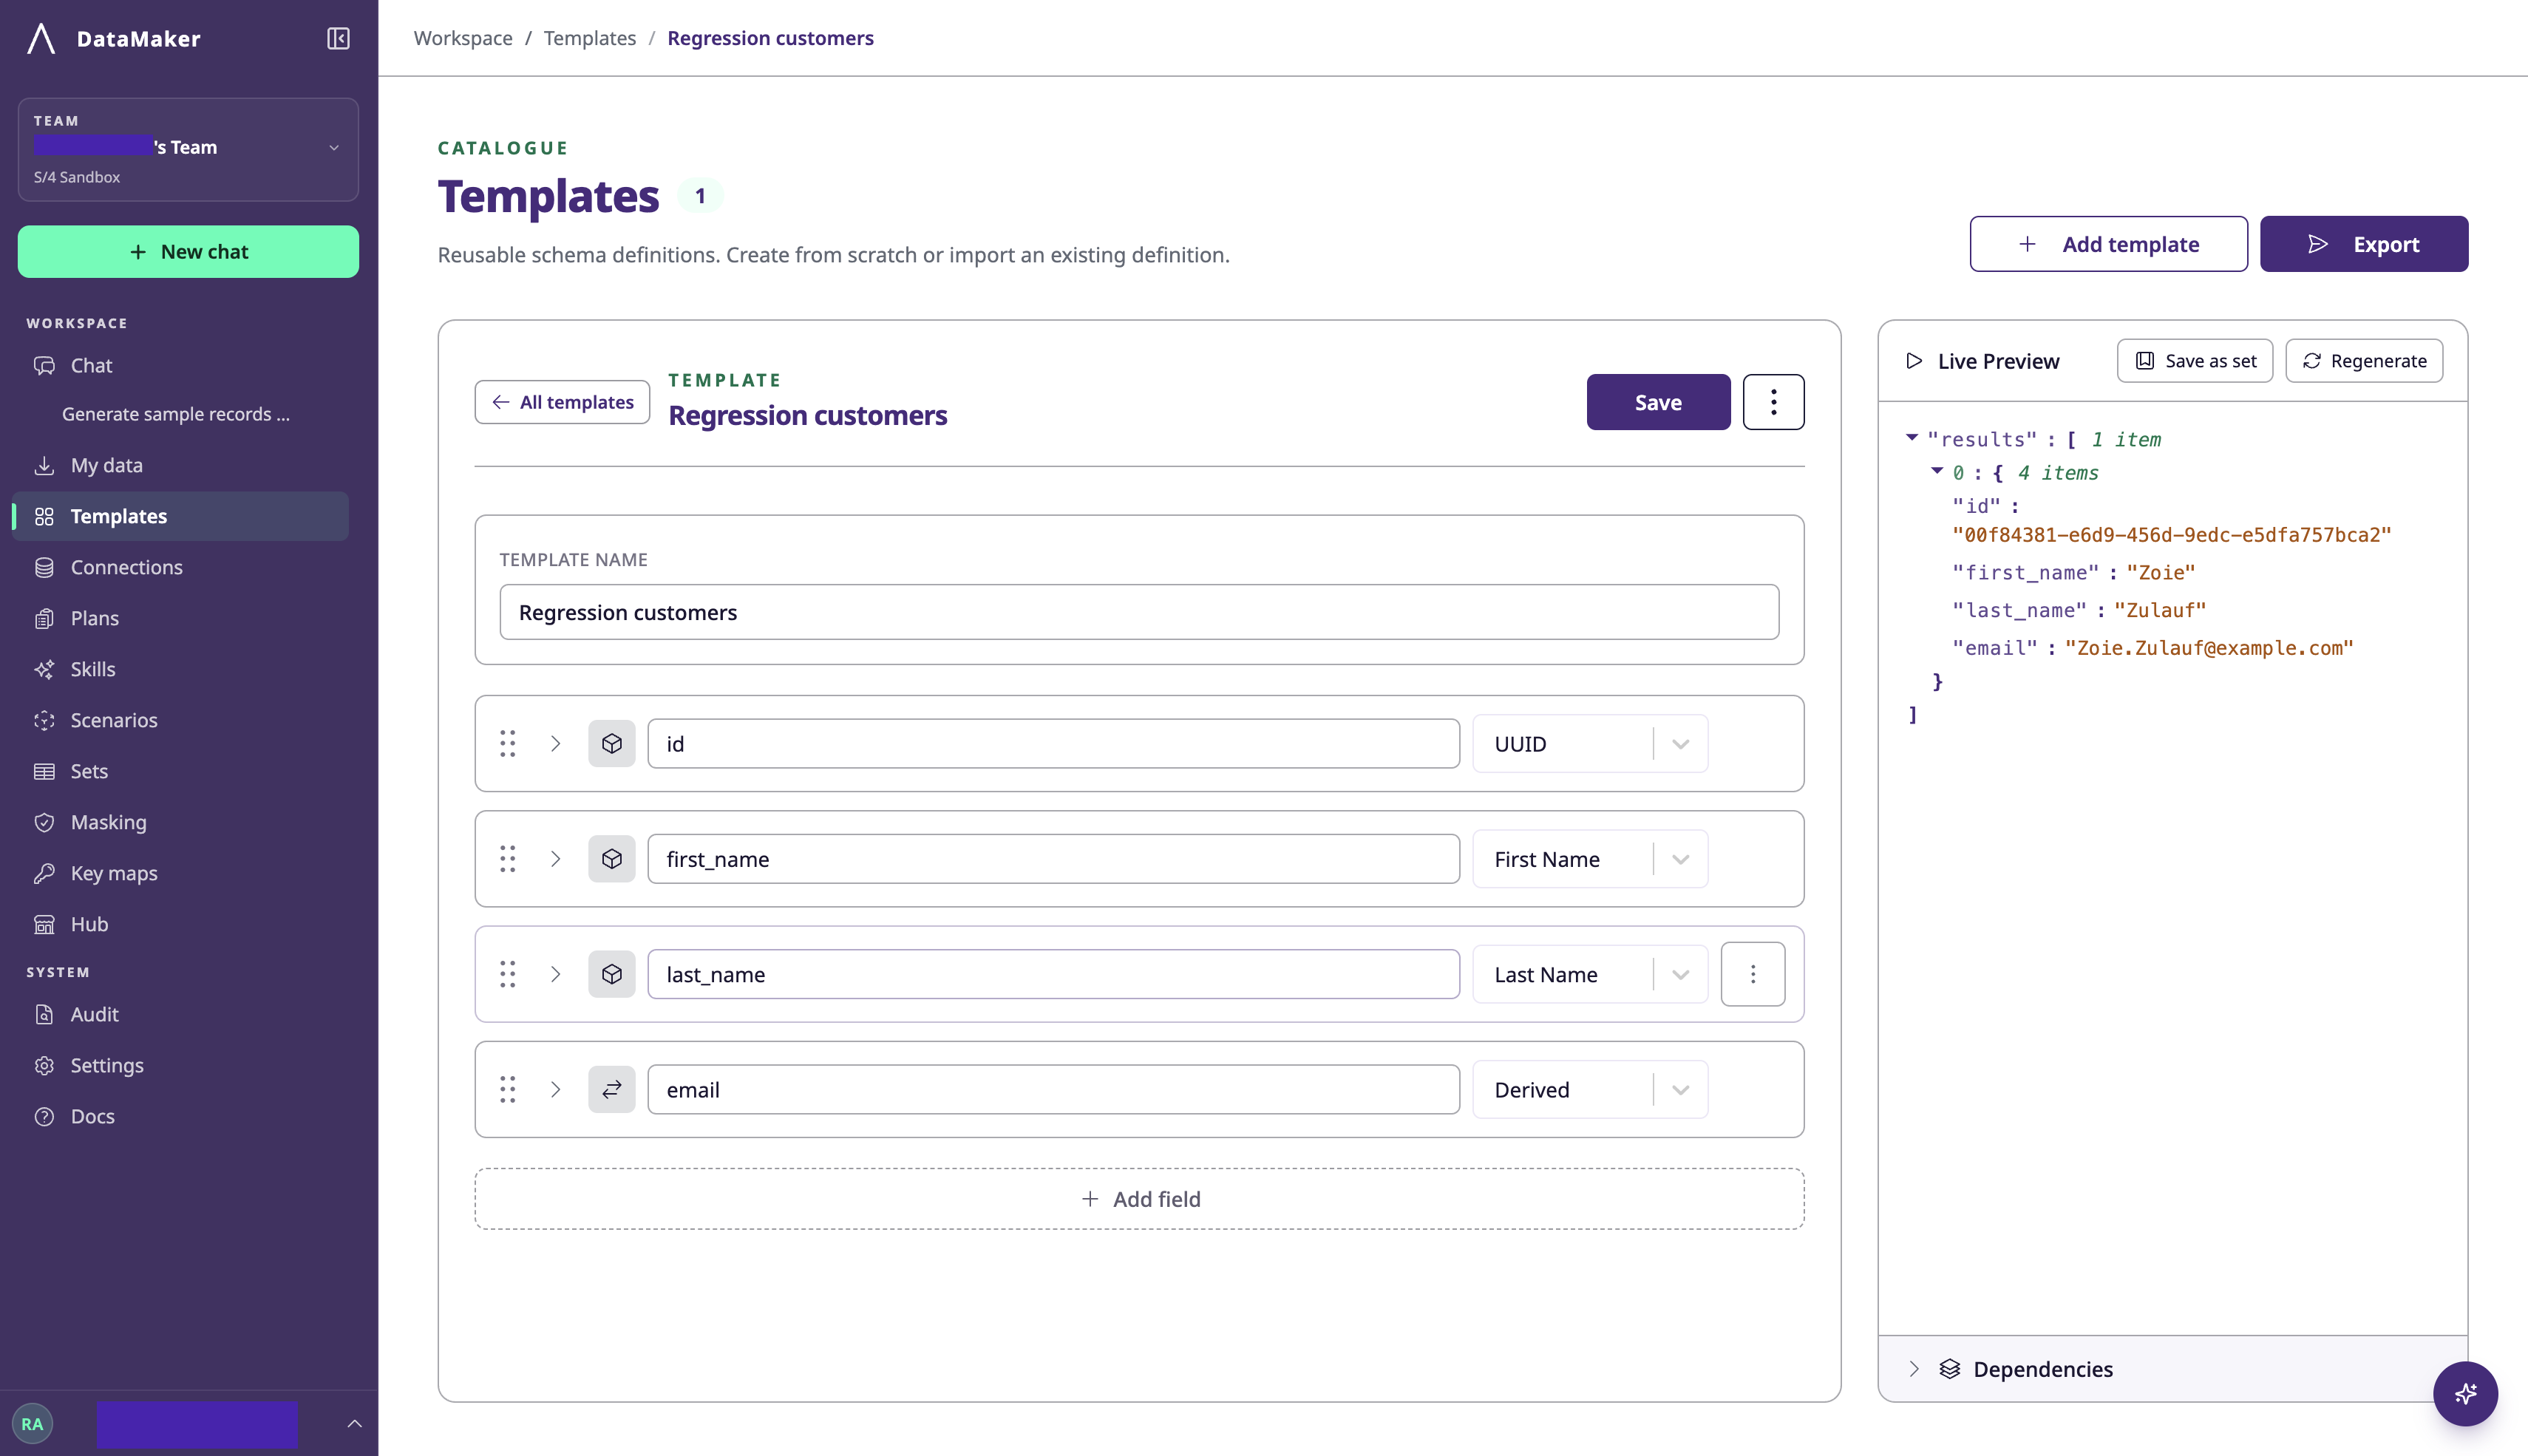Image resolution: width=2528 pixels, height=1456 pixels.
Task: Open the First Name type dropdown
Action: (x=1590, y=859)
